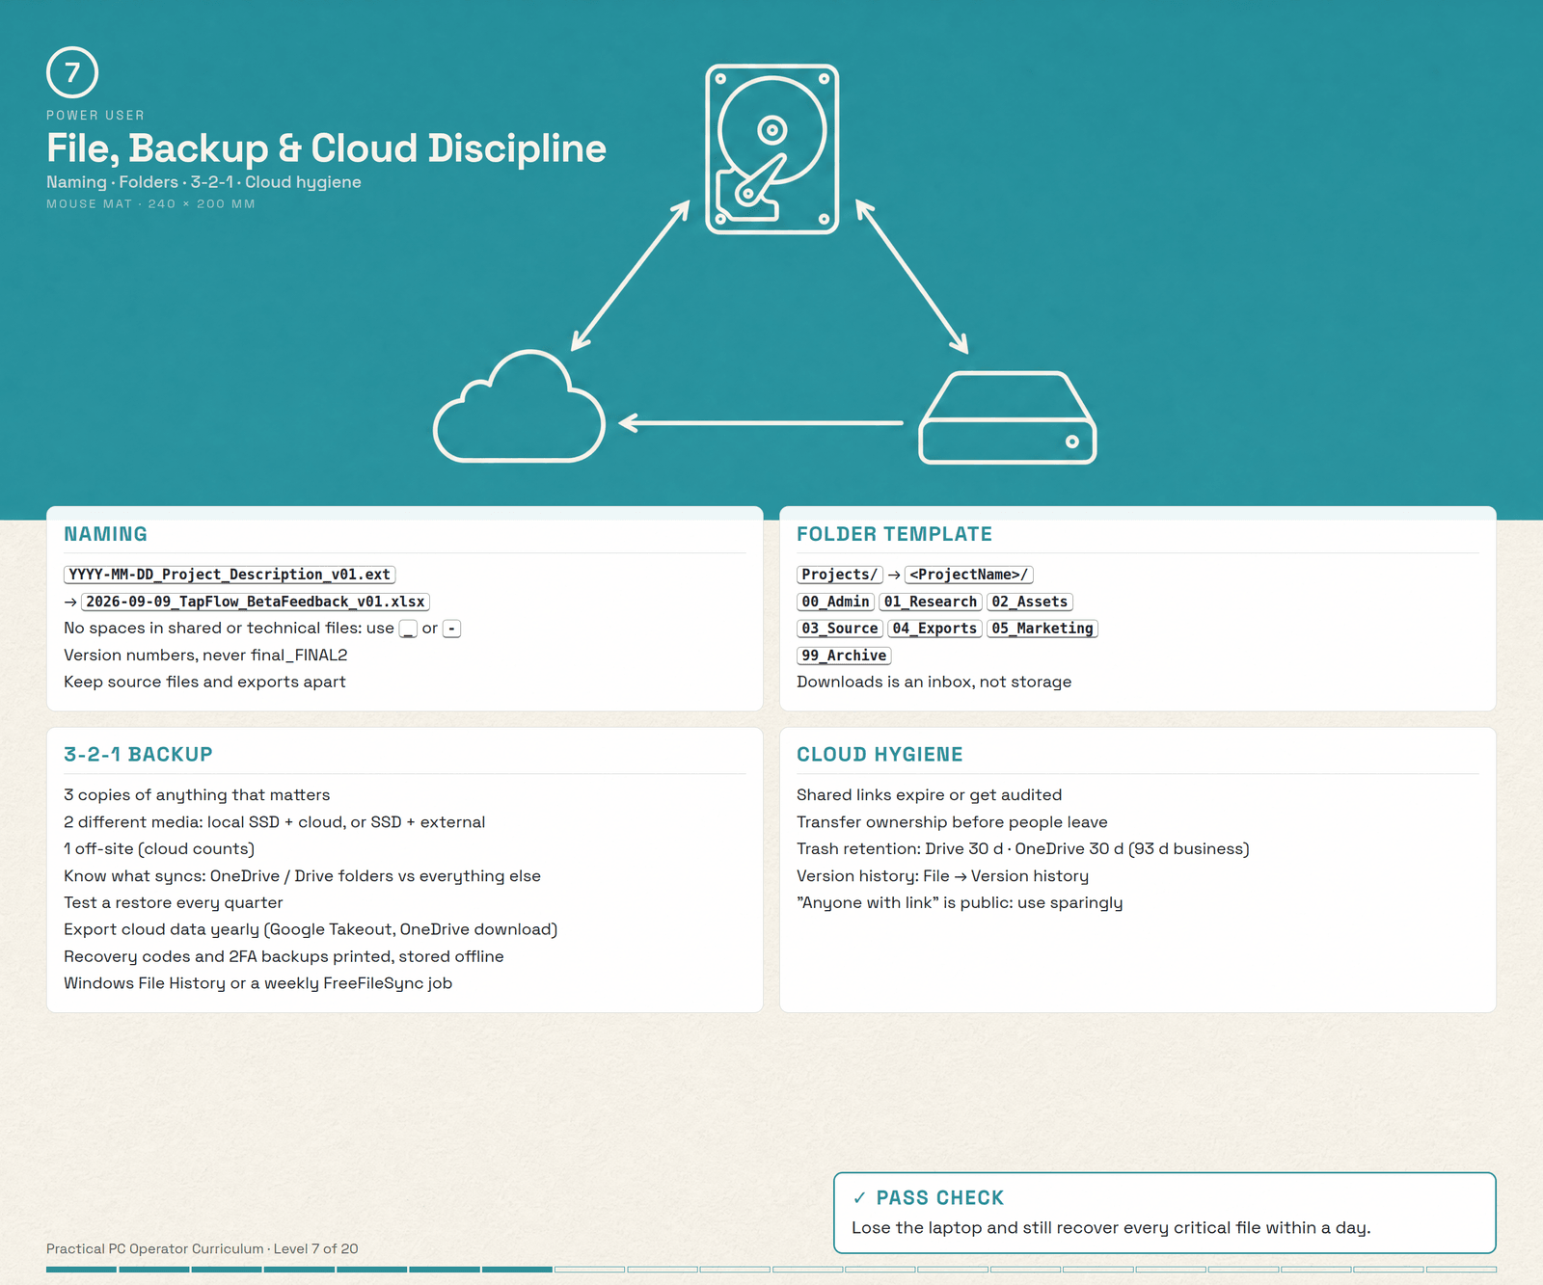
Task: Click 'Version numbers, never final_FINAL2' line
Action: (205, 655)
